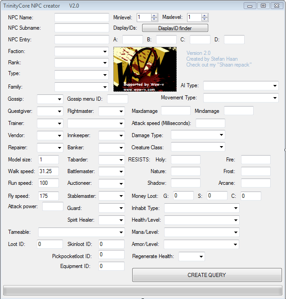Expand the Movement Type dropdown
This screenshot has height=299, width=286.
point(241,98)
